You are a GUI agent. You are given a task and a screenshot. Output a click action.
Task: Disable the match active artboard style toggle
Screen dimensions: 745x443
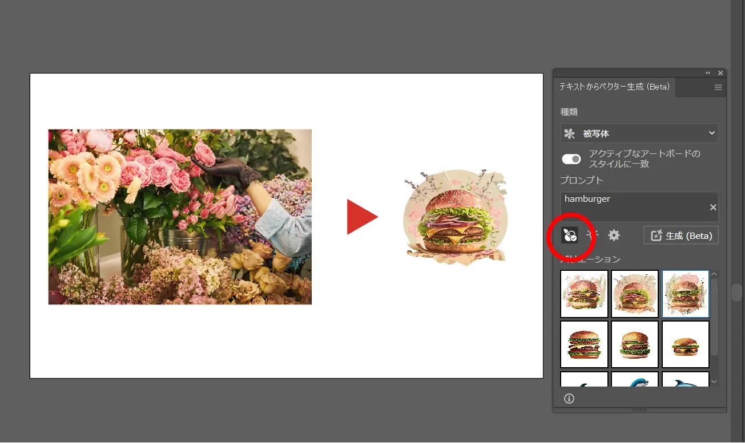(571, 159)
